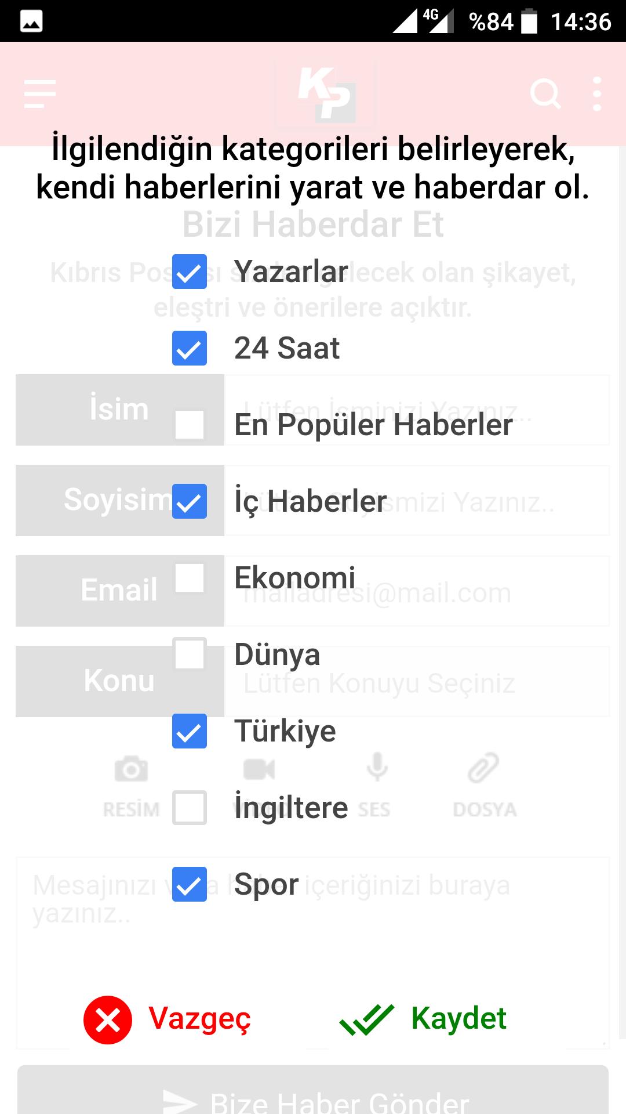Tick the İngiltere checkbox
This screenshot has height=1114, width=626.
[190, 808]
